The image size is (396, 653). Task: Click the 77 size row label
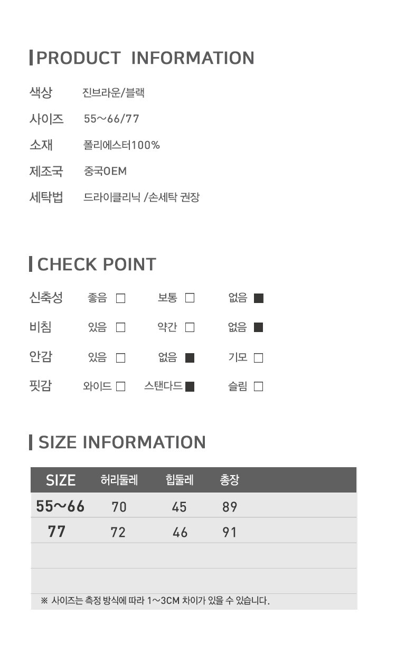tap(56, 532)
